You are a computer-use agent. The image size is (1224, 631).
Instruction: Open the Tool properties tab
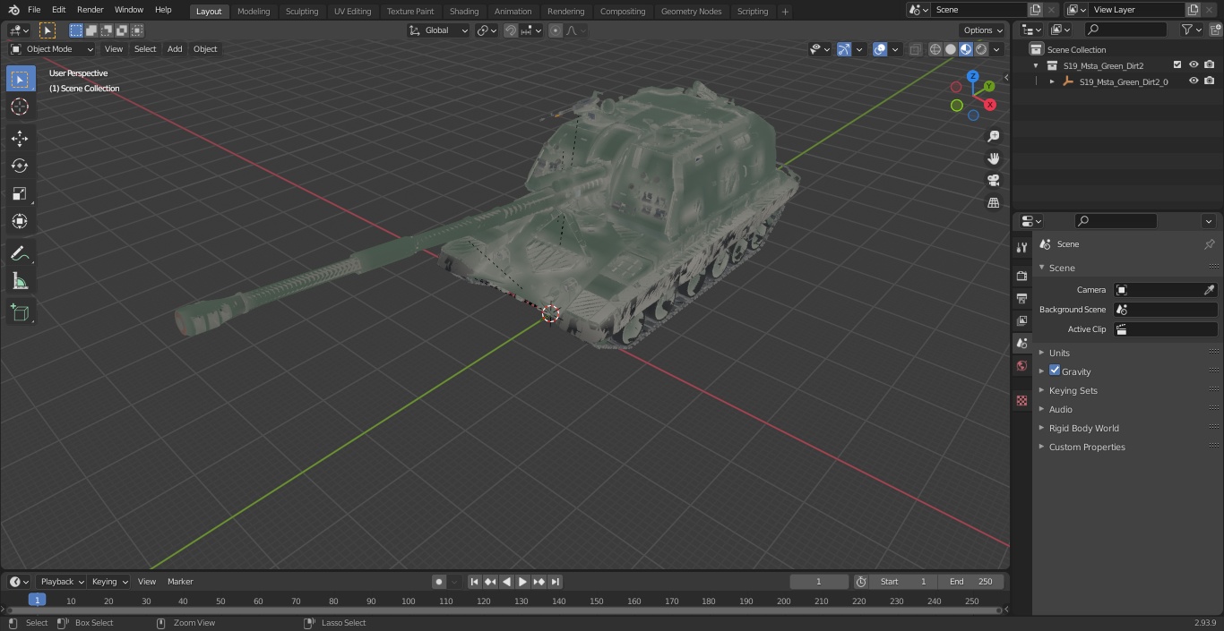[x=1021, y=247]
